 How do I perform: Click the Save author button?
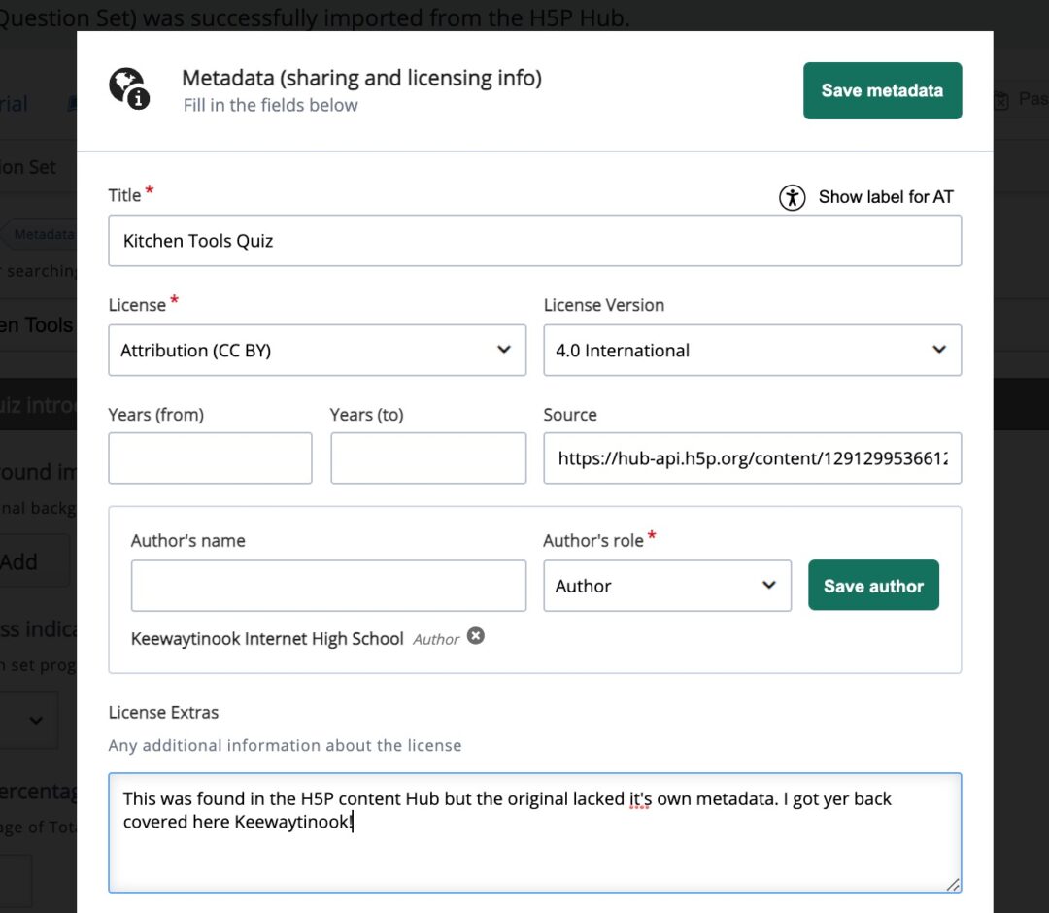pos(873,586)
